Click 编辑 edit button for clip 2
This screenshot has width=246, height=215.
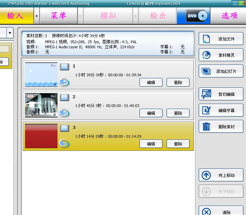click(x=151, y=113)
